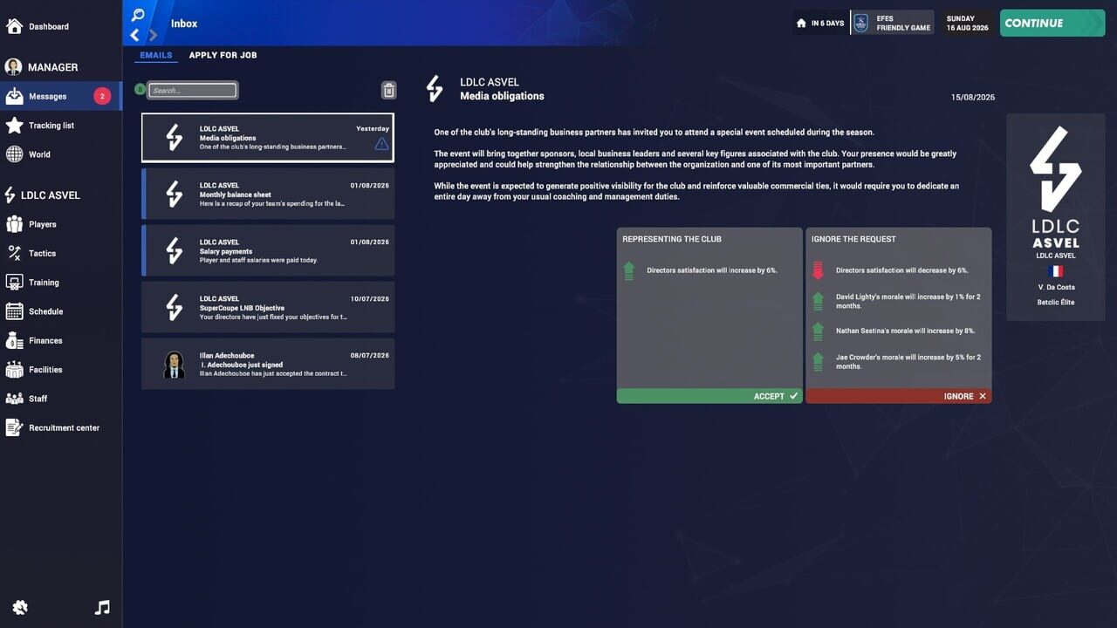Open the Monthly balance sheet email
This screenshot has height=628, width=1117.
268,194
